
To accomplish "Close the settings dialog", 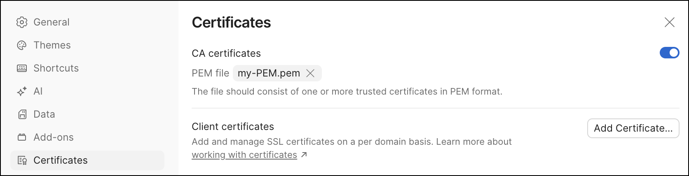I will (x=670, y=22).
